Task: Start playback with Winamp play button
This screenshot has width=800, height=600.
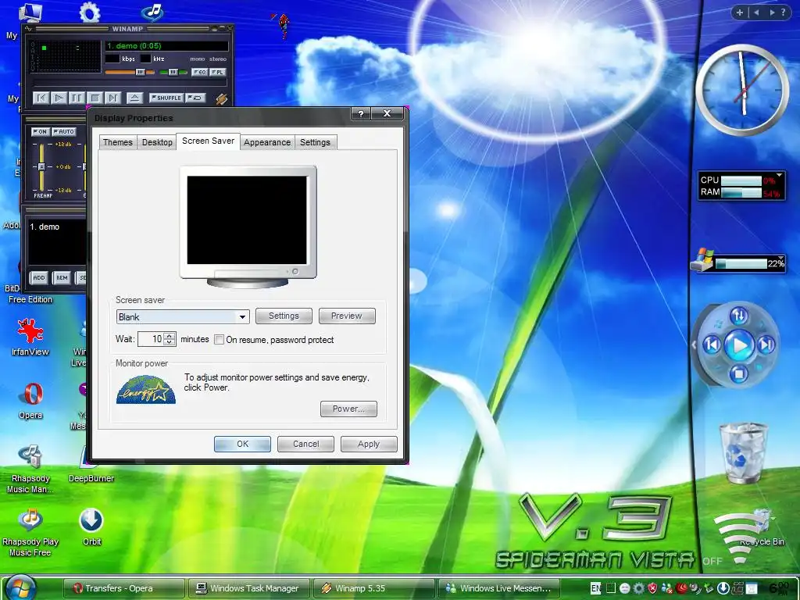Action: tap(59, 98)
